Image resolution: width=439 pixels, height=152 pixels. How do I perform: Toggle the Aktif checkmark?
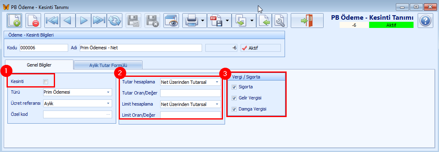244,48
